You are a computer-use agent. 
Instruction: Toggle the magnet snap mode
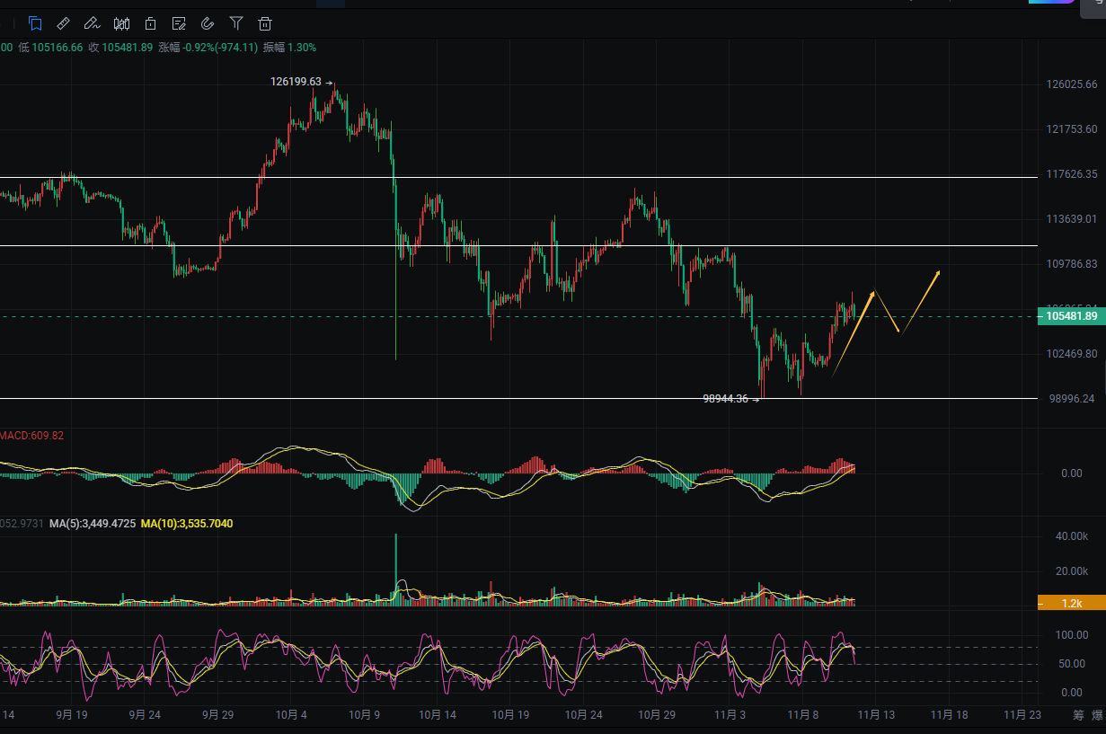tap(208, 23)
